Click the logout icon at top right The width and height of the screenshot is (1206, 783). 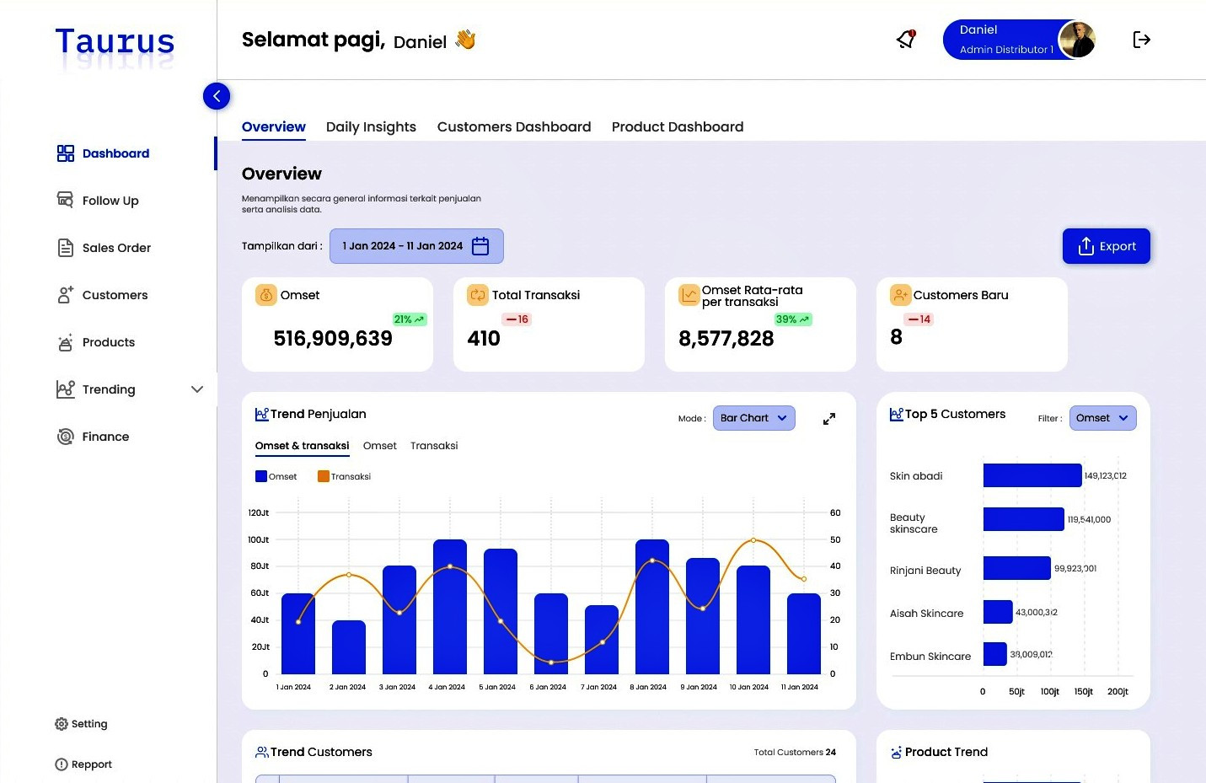pyautogui.click(x=1142, y=39)
